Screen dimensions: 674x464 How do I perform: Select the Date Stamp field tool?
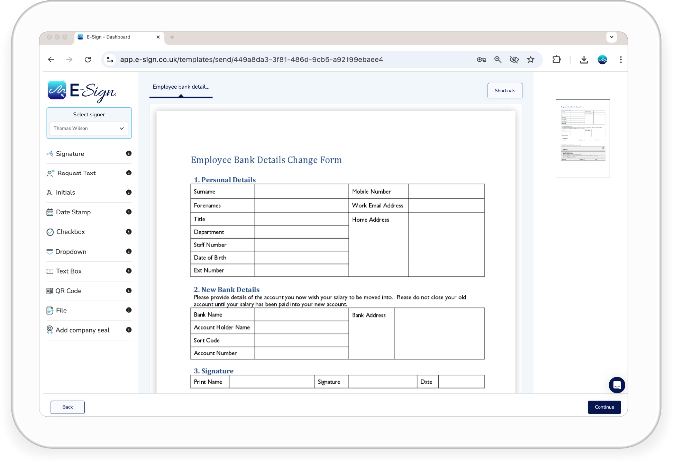tap(89, 212)
